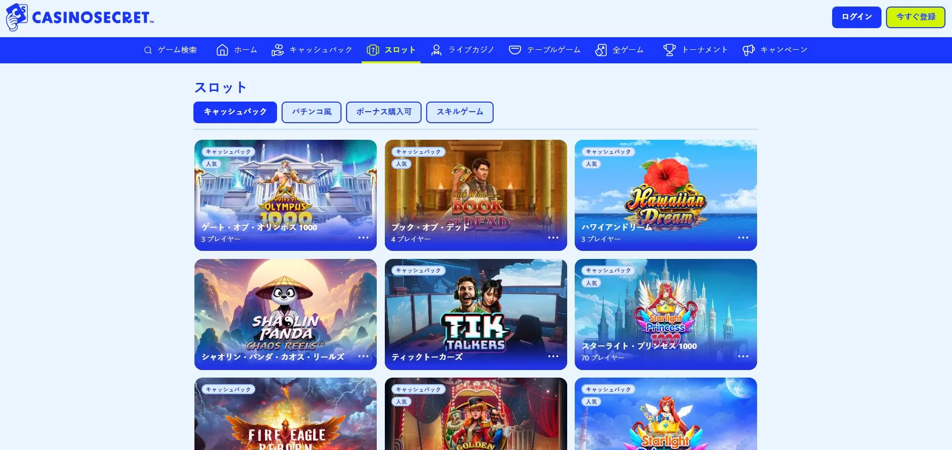This screenshot has width=952, height=450.
Task: Open テーブルゲーム table icon
Action: coord(515,50)
